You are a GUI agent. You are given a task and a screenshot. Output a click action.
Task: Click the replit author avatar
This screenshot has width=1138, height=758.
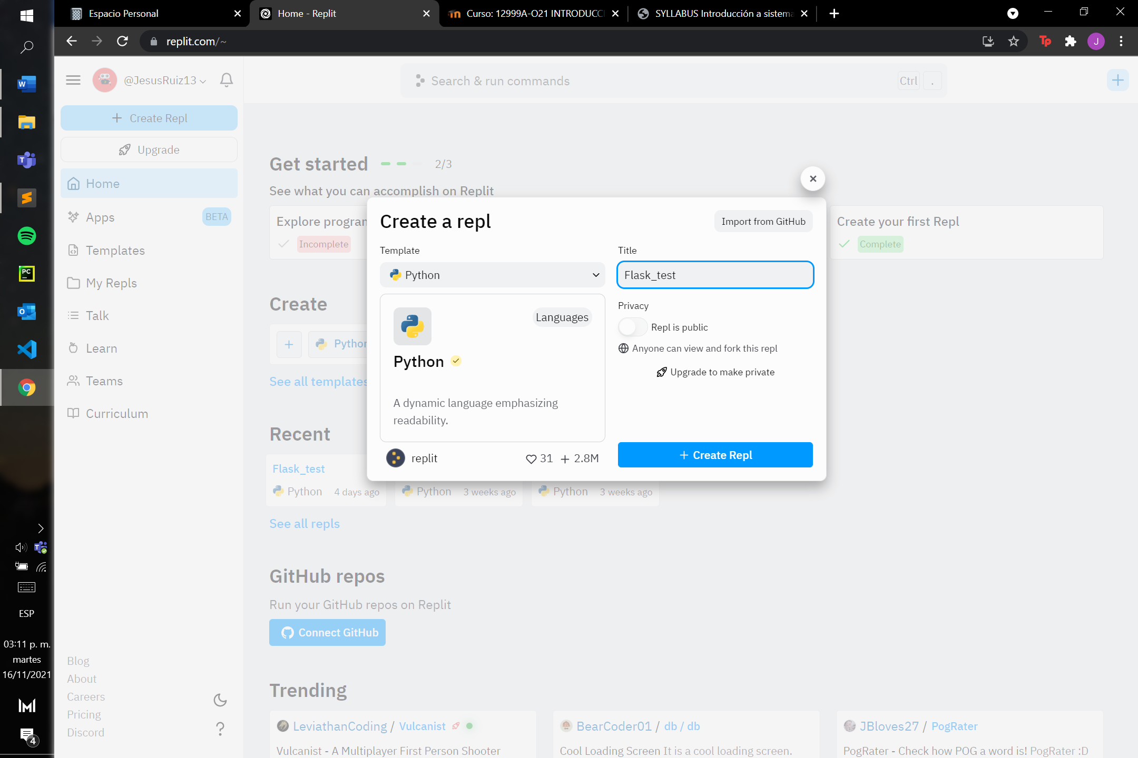tap(396, 458)
